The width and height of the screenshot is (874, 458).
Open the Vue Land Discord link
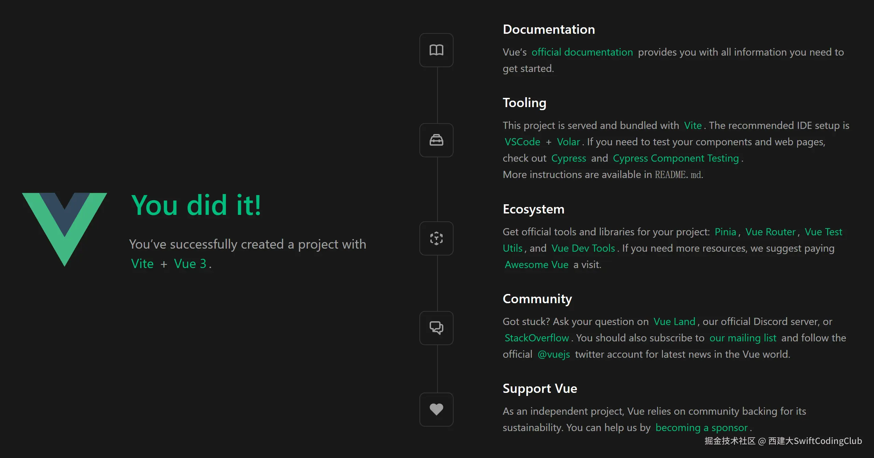click(x=674, y=322)
